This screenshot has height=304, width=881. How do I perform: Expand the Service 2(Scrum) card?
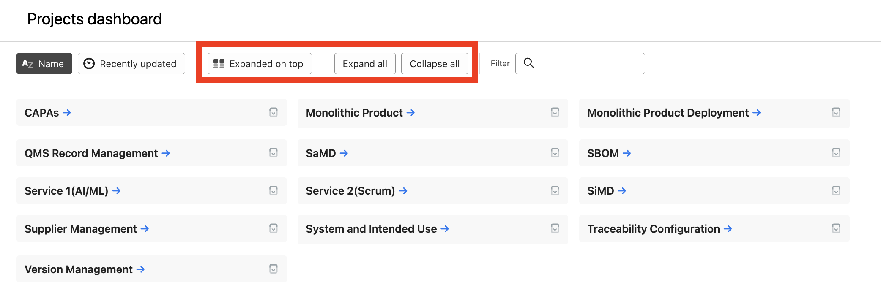pos(555,191)
